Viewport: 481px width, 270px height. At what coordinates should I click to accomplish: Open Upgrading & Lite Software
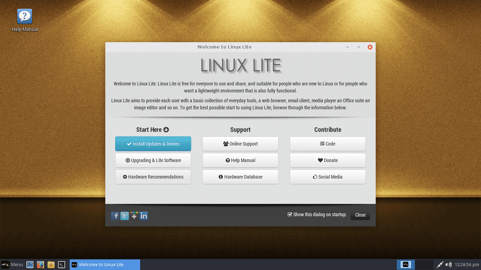(x=153, y=160)
